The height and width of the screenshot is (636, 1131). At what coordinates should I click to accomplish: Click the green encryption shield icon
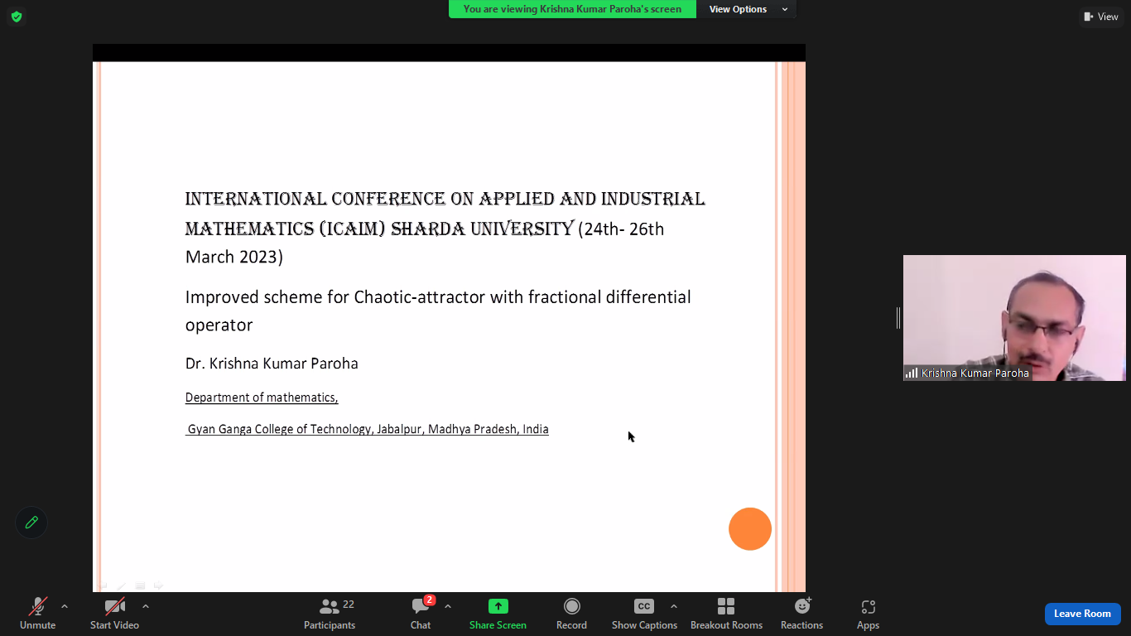(x=17, y=17)
